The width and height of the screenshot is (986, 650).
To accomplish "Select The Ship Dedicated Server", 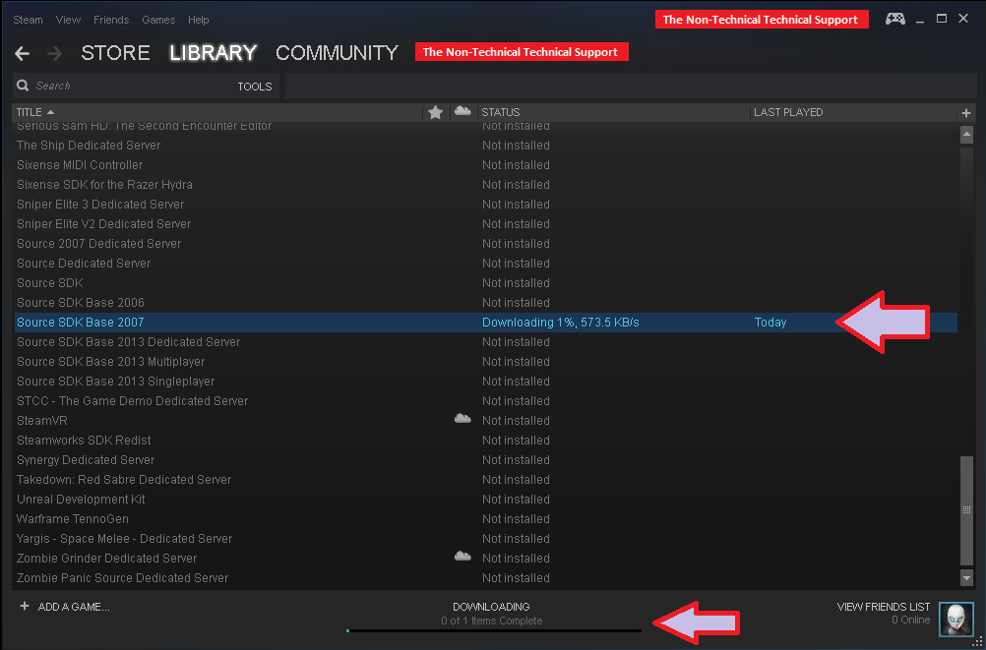I will pos(89,146).
